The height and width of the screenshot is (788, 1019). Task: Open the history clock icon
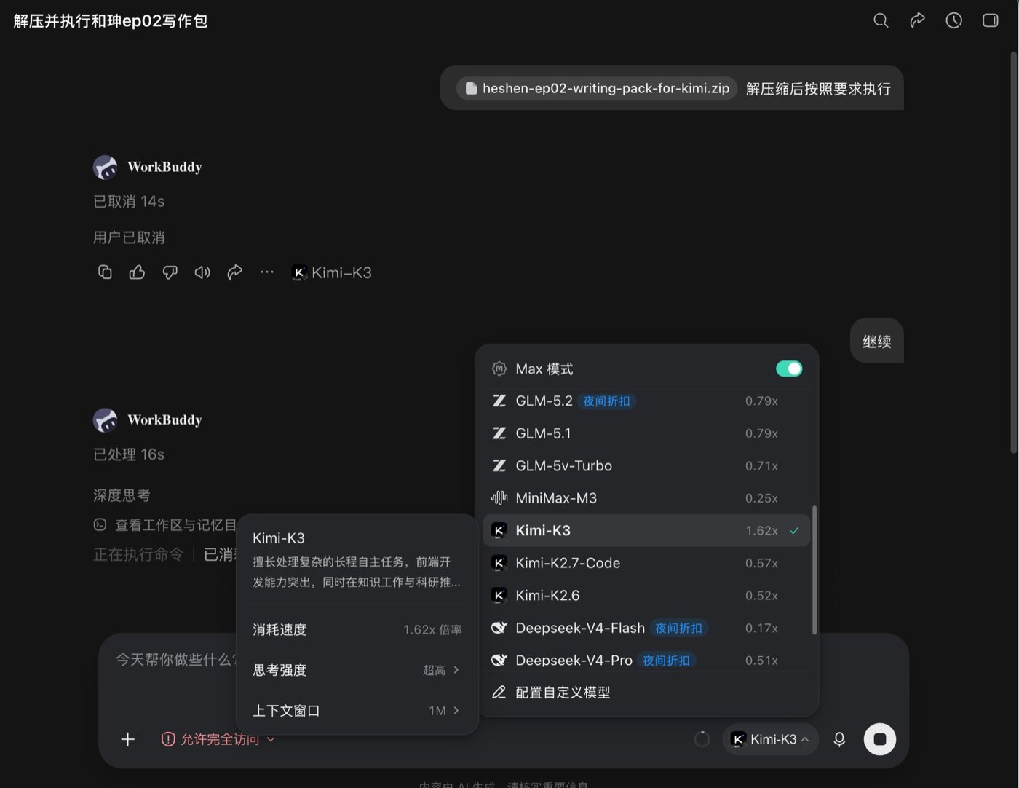(953, 20)
